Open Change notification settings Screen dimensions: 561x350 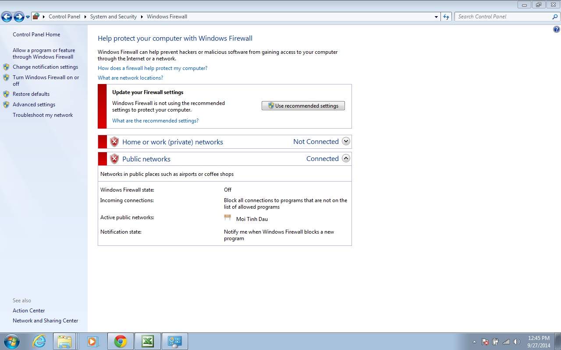point(45,67)
